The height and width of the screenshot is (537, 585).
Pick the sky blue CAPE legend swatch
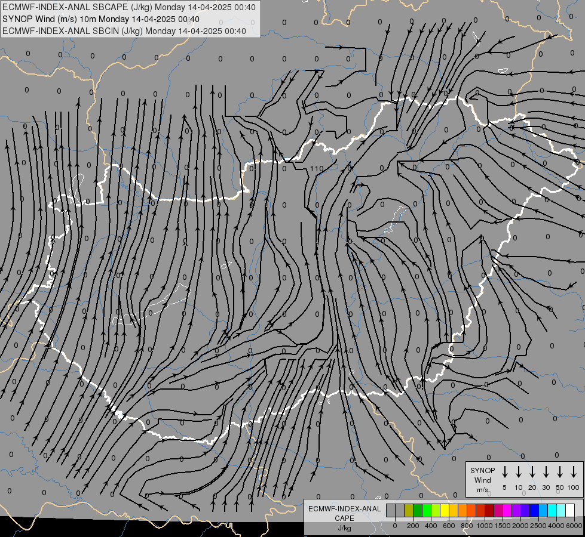544,510
